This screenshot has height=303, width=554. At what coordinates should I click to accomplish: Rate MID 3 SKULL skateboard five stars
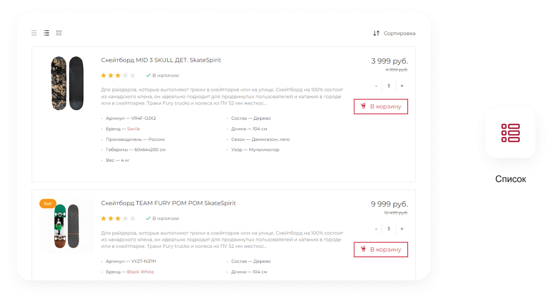point(132,75)
